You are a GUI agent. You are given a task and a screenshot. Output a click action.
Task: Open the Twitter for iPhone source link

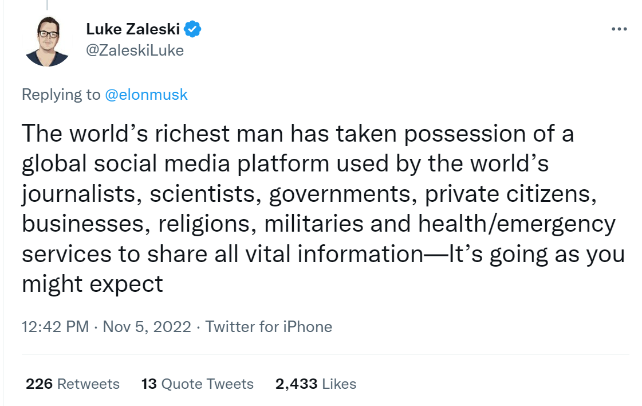coord(269,327)
